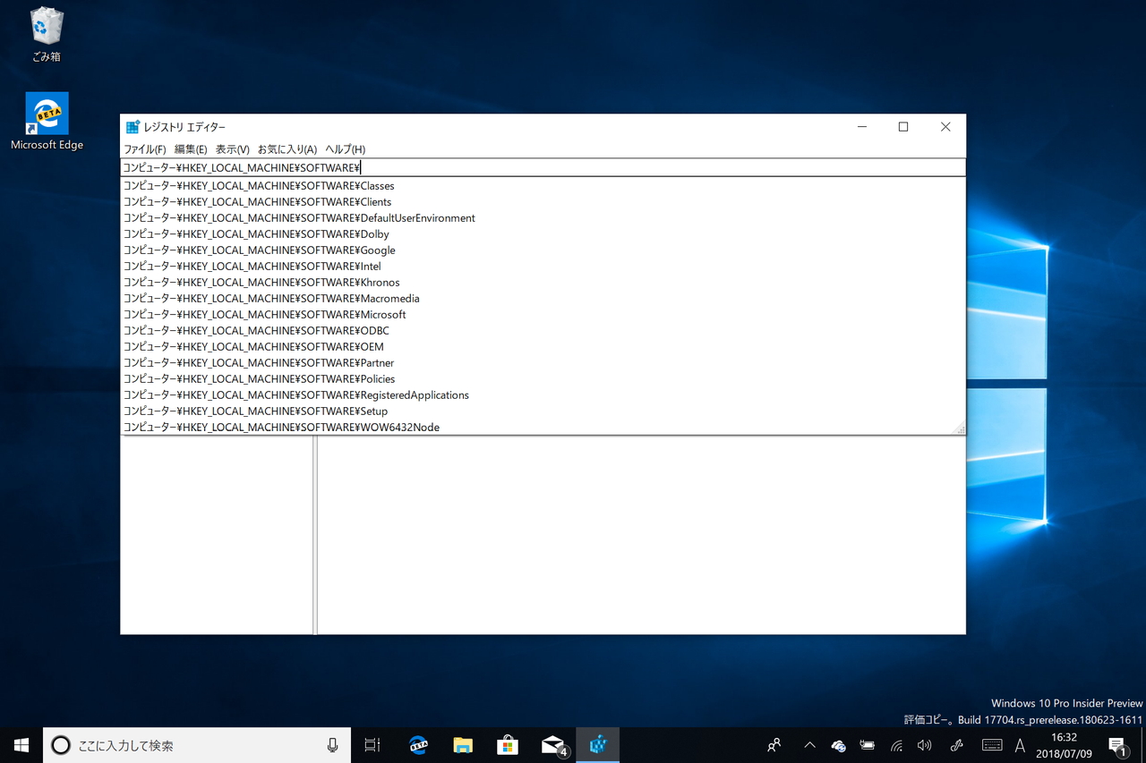Choose the SOFTWARE¥Partner suggestion

tap(543, 363)
